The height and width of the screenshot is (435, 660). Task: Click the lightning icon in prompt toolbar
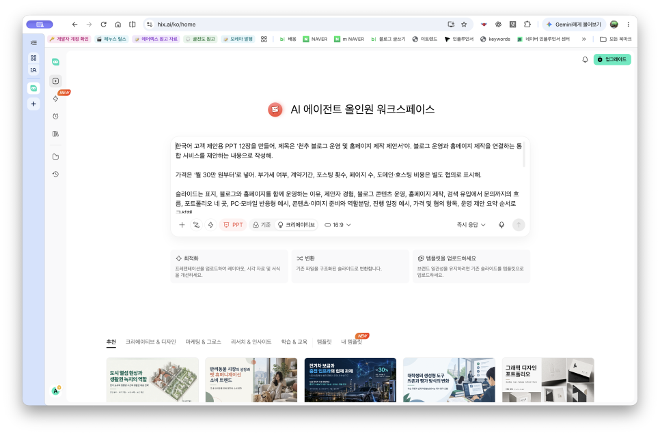(x=210, y=225)
